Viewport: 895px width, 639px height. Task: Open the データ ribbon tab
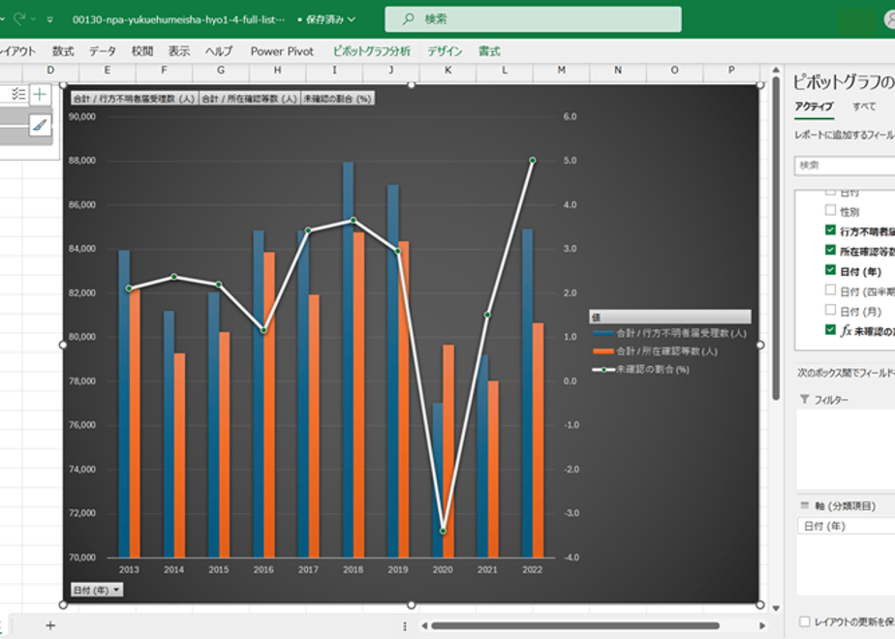point(102,51)
